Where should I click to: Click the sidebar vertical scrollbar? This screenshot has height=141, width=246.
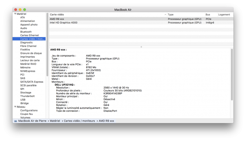pos(47,44)
